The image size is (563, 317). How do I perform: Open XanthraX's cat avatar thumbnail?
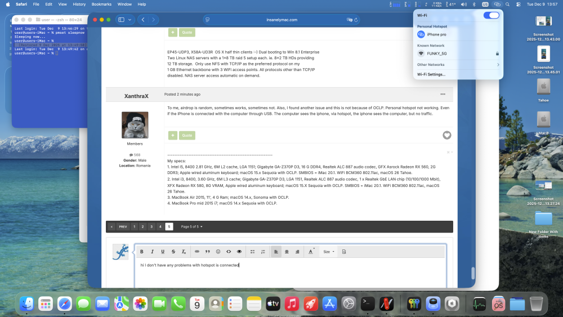coord(135,125)
